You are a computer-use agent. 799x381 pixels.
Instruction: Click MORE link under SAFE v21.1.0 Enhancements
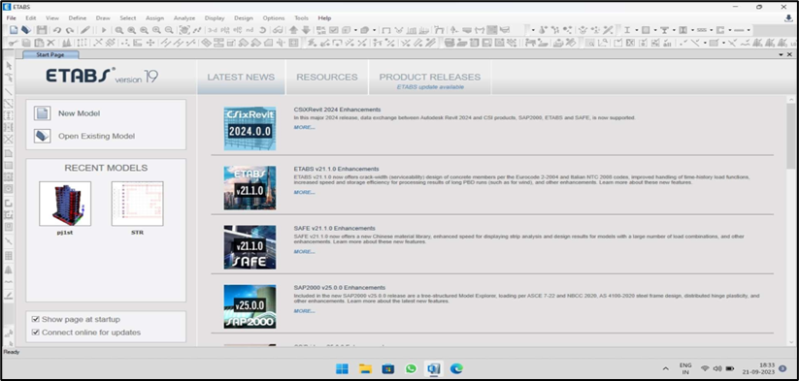(x=304, y=252)
